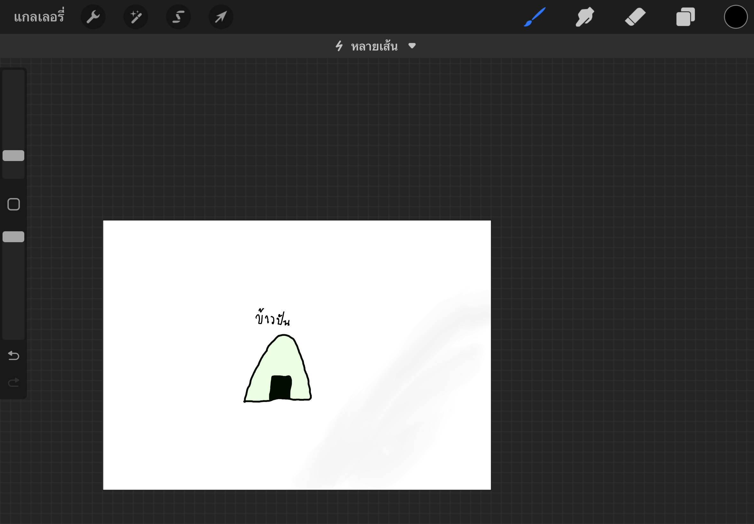Click the หลายเส้น drawing assist label
This screenshot has height=524, width=754.
tap(374, 46)
